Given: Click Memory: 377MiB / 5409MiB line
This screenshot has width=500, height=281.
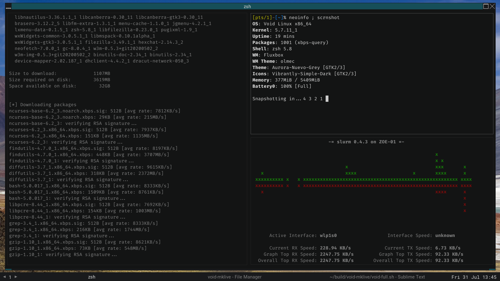Looking at the screenshot, I should [286, 80].
